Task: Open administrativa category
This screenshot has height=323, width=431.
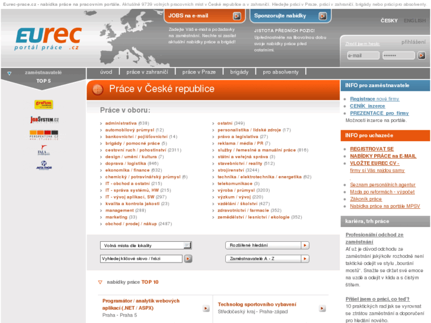Action: pyautogui.click(x=121, y=123)
